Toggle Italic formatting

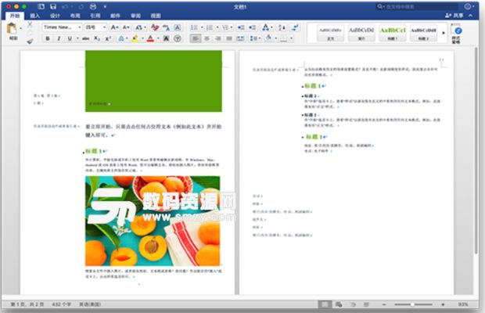coord(59,38)
